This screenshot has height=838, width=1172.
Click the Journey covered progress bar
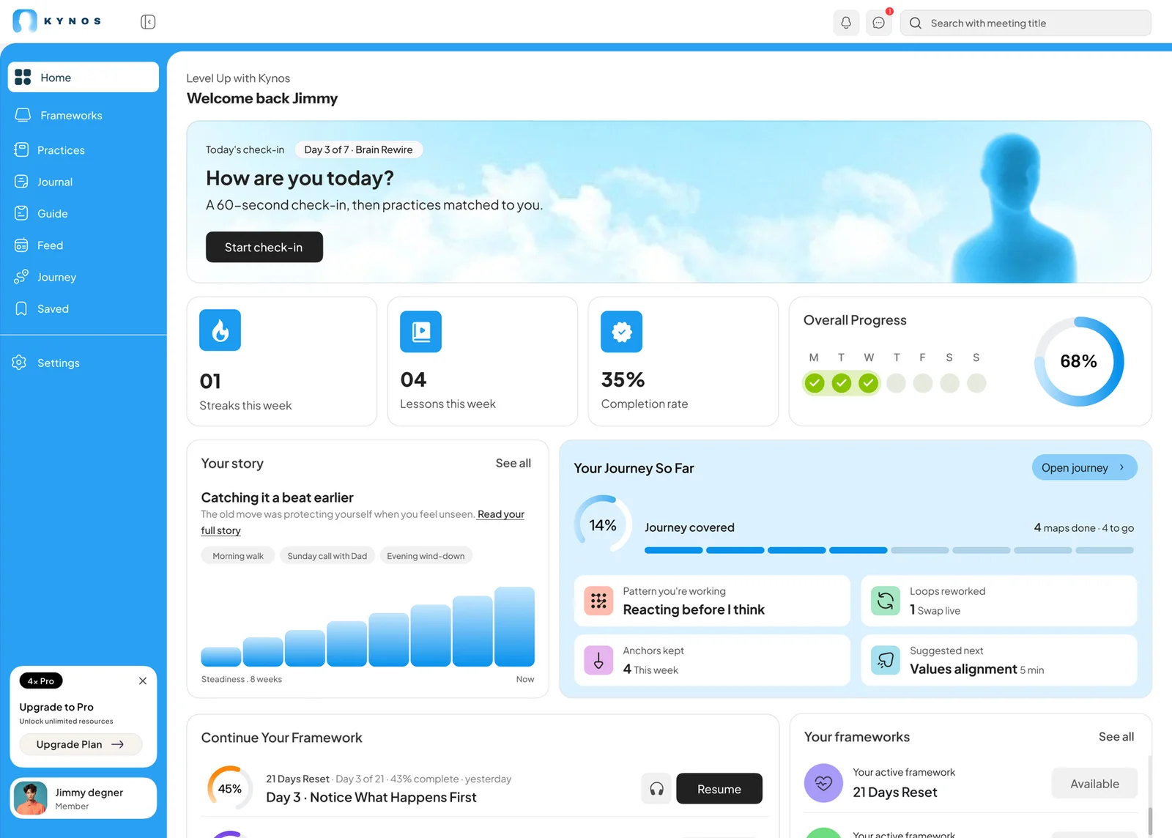(889, 550)
